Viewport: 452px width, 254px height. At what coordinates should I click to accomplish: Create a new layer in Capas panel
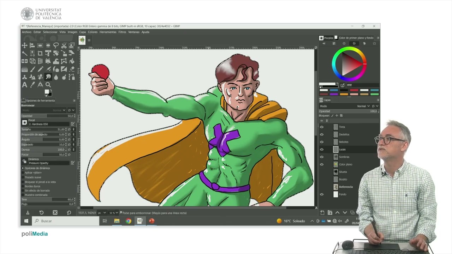tap(322, 212)
